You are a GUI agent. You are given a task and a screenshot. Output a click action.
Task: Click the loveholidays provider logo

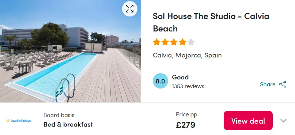click(18, 120)
